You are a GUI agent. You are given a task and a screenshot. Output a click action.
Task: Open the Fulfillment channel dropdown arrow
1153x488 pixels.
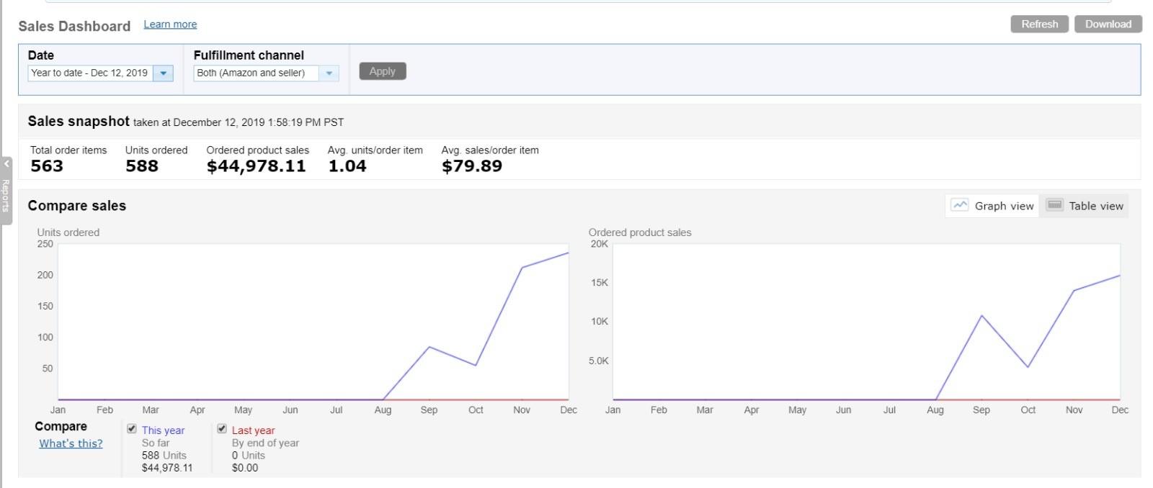pos(329,73)
